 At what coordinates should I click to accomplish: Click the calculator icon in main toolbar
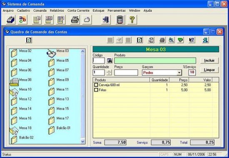click(120, 20)
